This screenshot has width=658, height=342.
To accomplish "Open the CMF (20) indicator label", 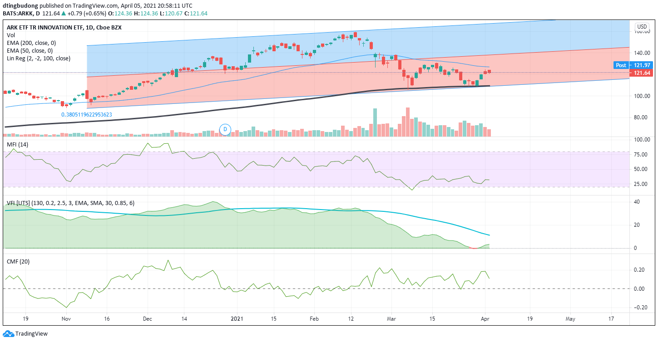I will click(x=18, y=261).
